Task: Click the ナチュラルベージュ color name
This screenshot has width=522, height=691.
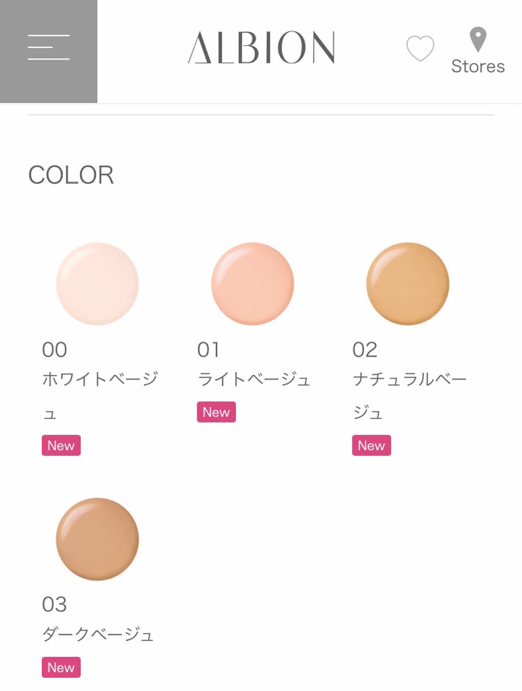Action: tap(409, 379)
